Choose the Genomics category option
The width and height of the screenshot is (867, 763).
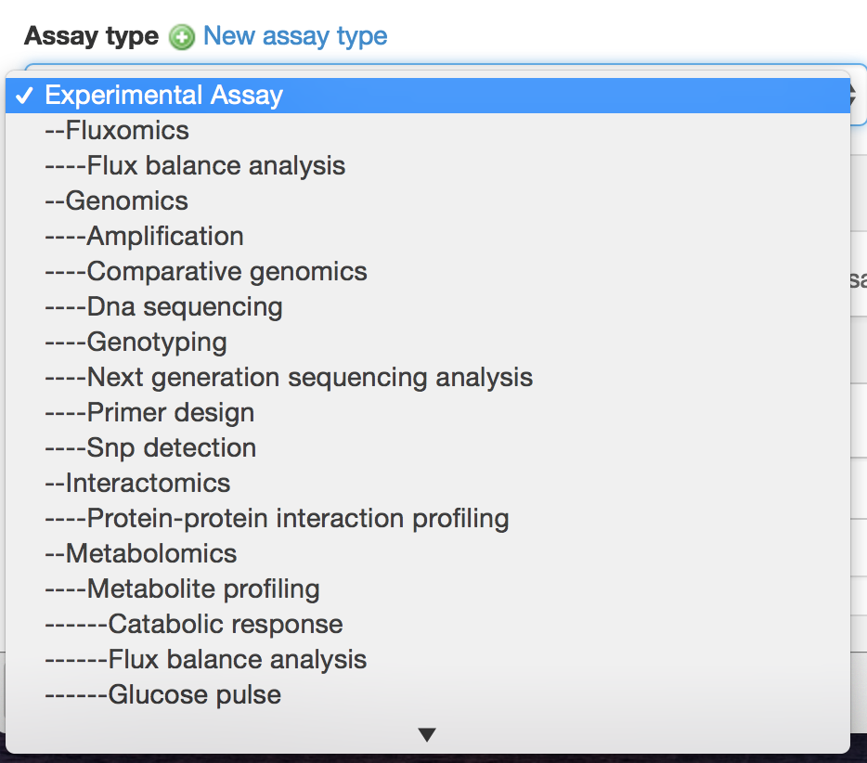[x=116, y=201]
